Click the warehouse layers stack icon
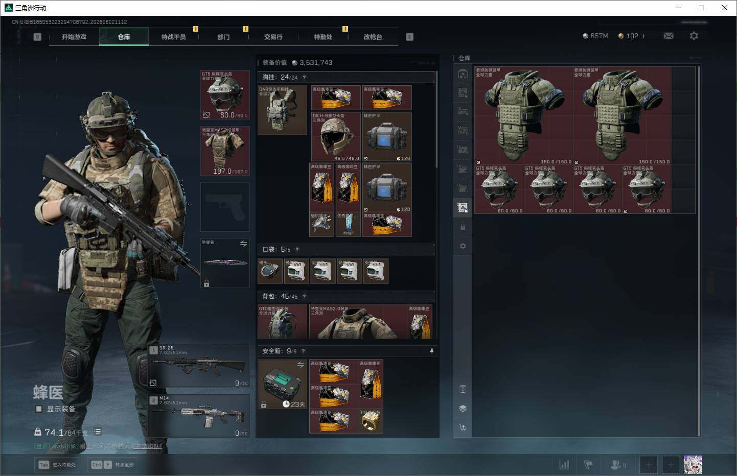Viewport: 737px width, 476px height. (x=463, y=408)
